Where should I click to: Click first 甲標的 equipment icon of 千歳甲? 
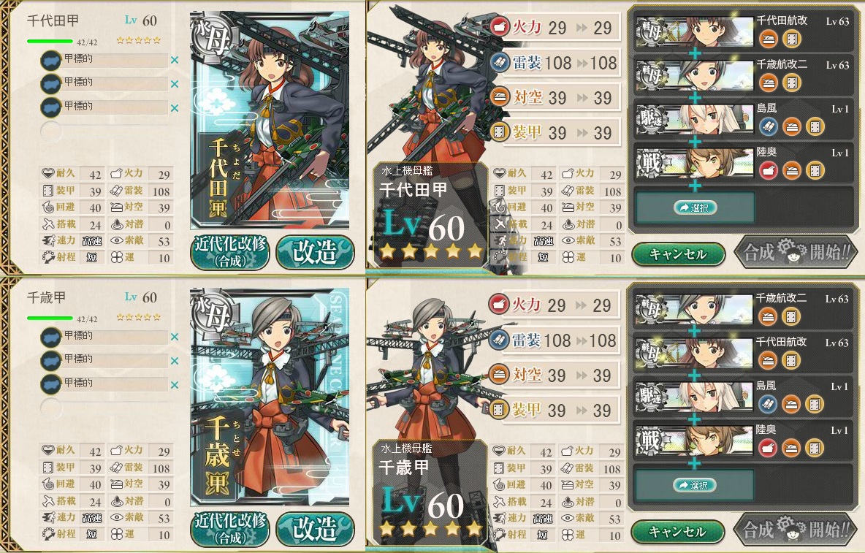[50, 337]
